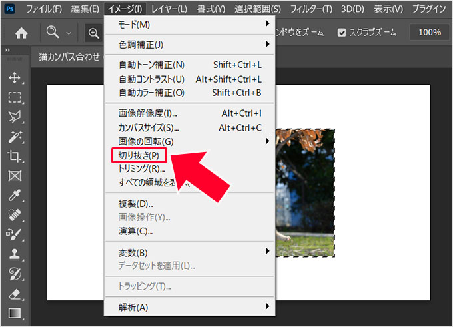Select the Eraser tool

[x=15, y=294]
